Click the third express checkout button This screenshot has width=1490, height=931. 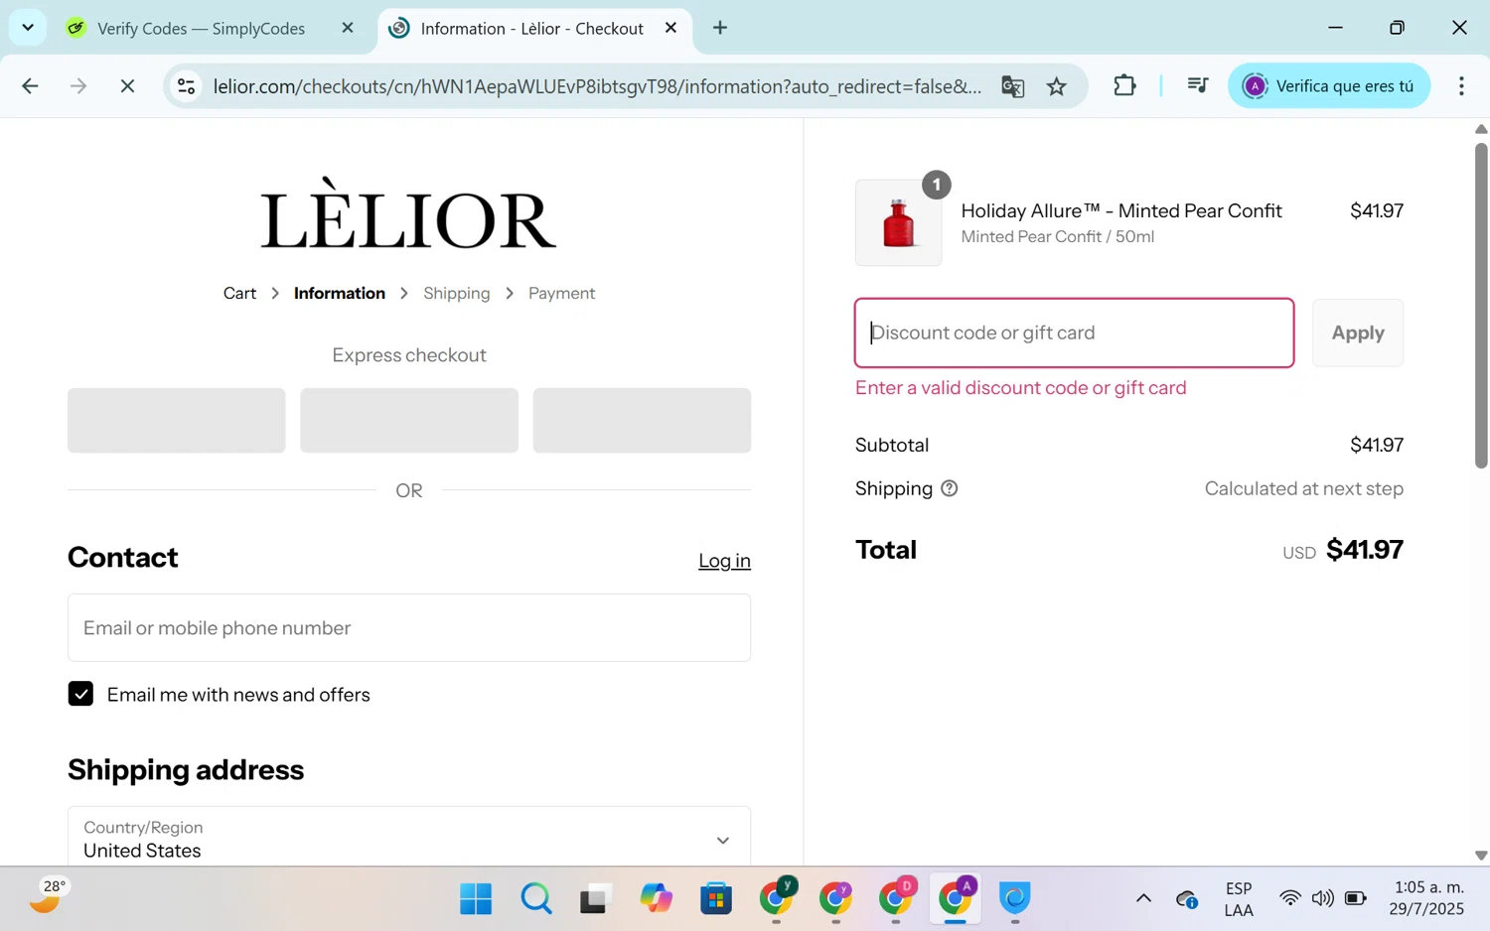pos(642,420)
